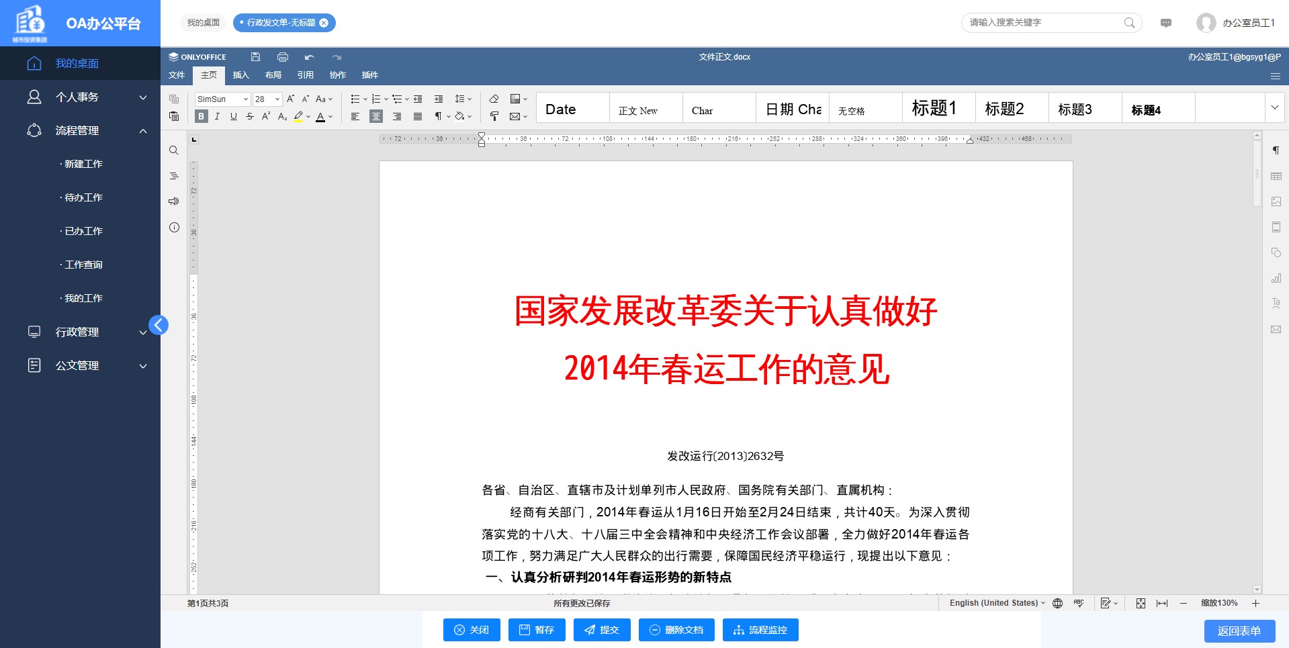The height and width of the screenshot is (648, 1289).
Task: Open chart settings in the right sidebar
Action: point(1276,277)
